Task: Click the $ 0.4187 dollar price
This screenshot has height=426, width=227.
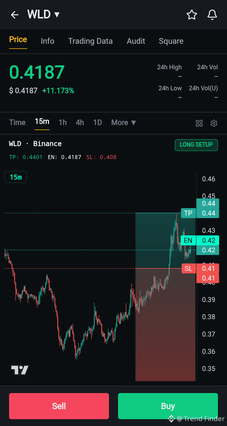Action: (x=23, y=91)
